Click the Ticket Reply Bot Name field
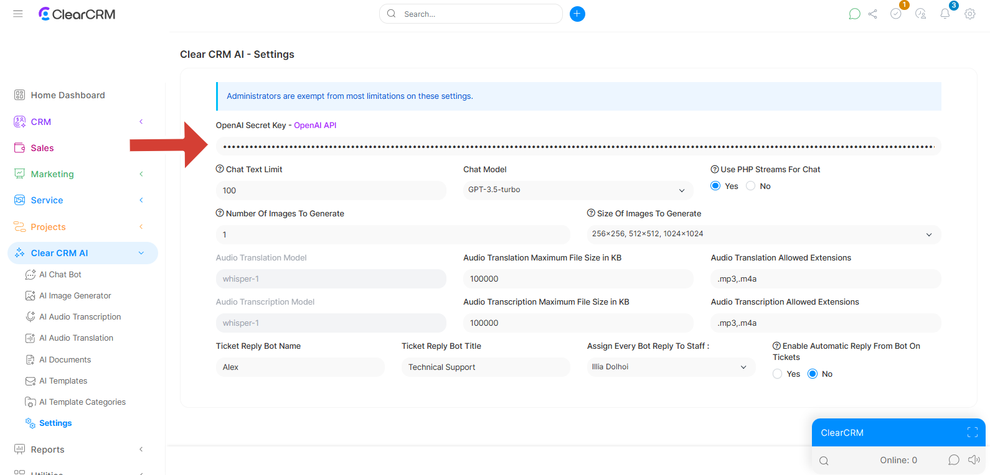990x475 pixels. (x=300, y=367)
